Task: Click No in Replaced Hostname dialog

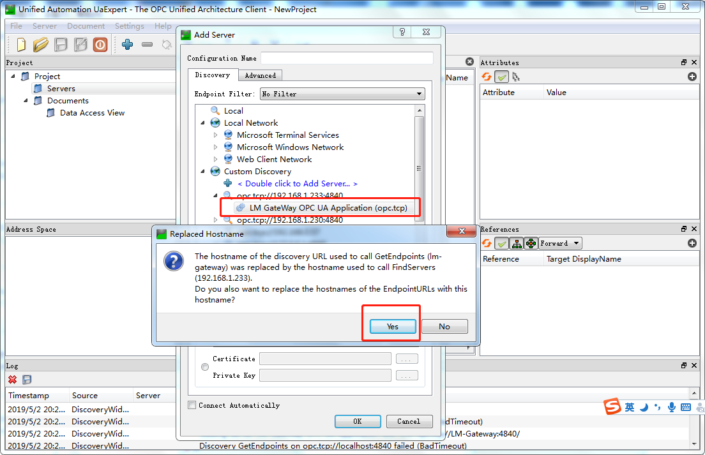Action: click(444, 327)
